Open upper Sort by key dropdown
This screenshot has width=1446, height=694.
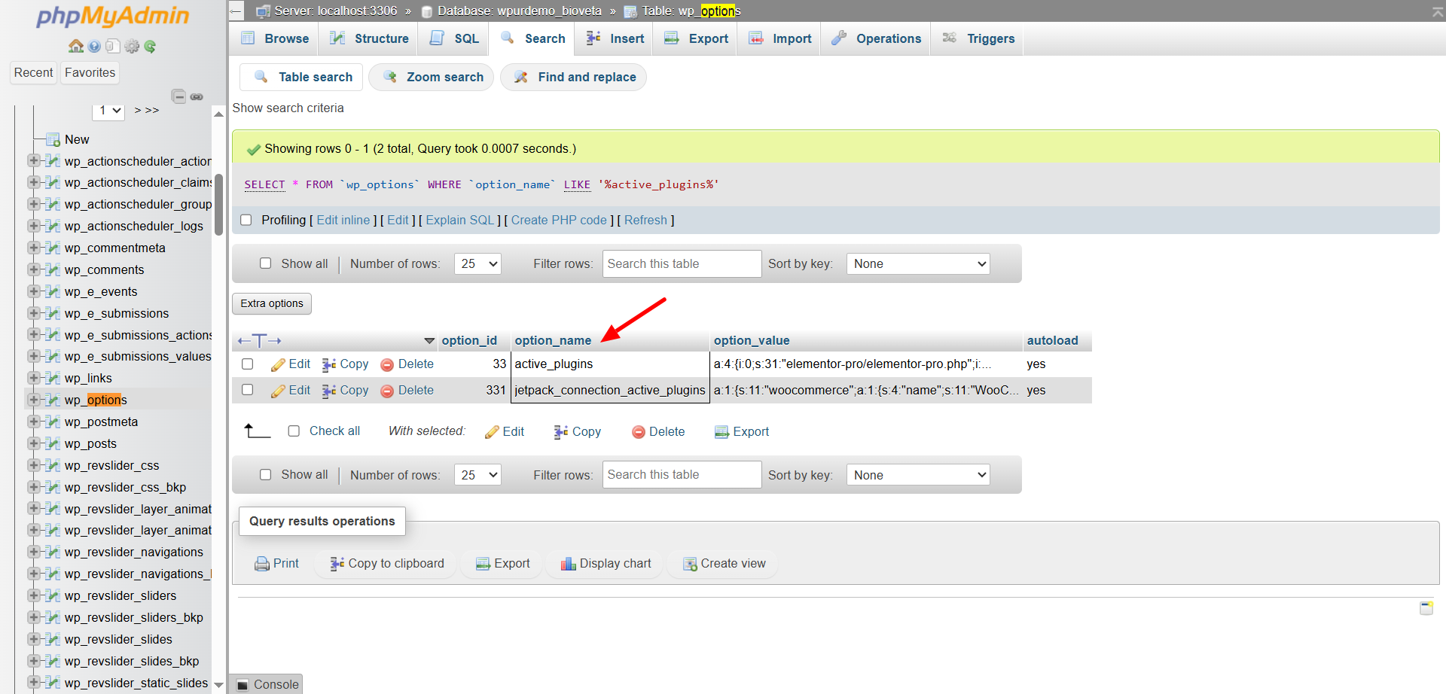tap(918, 264)
